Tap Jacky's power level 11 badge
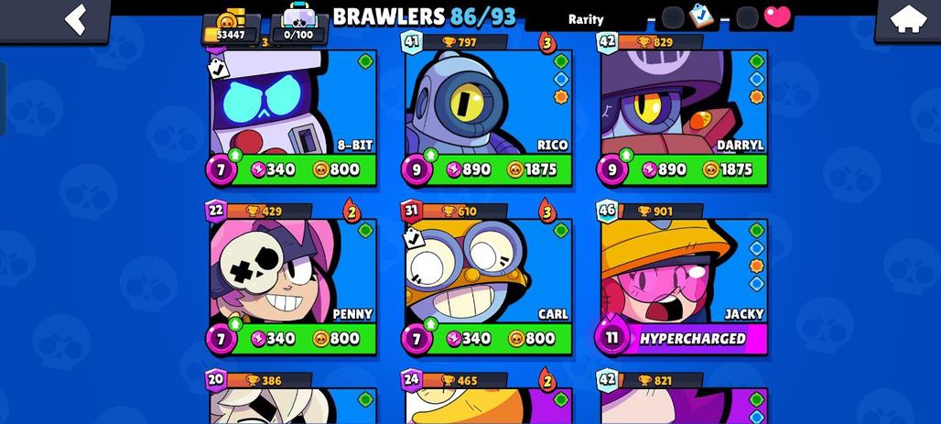Viewport: 941px width, 424px height. click(x=611, y=338)
